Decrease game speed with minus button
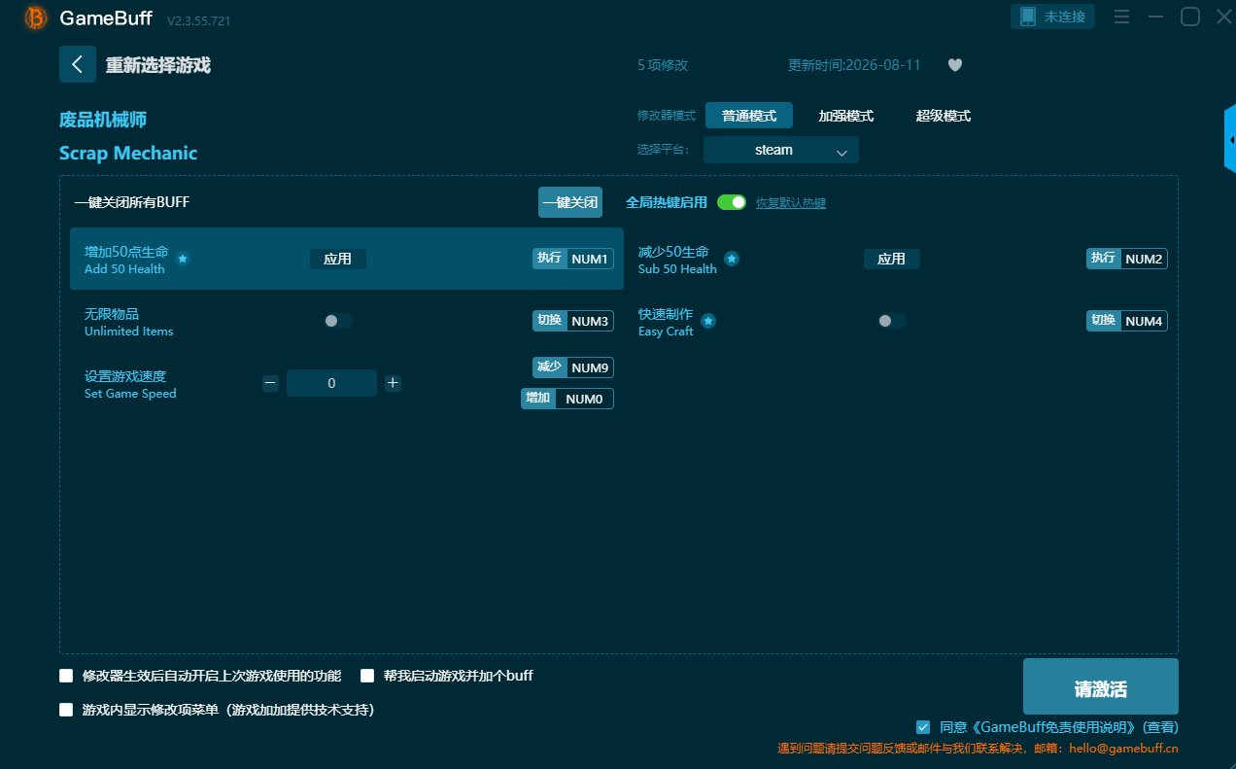The image size is (1236, 769). point(270,383)
